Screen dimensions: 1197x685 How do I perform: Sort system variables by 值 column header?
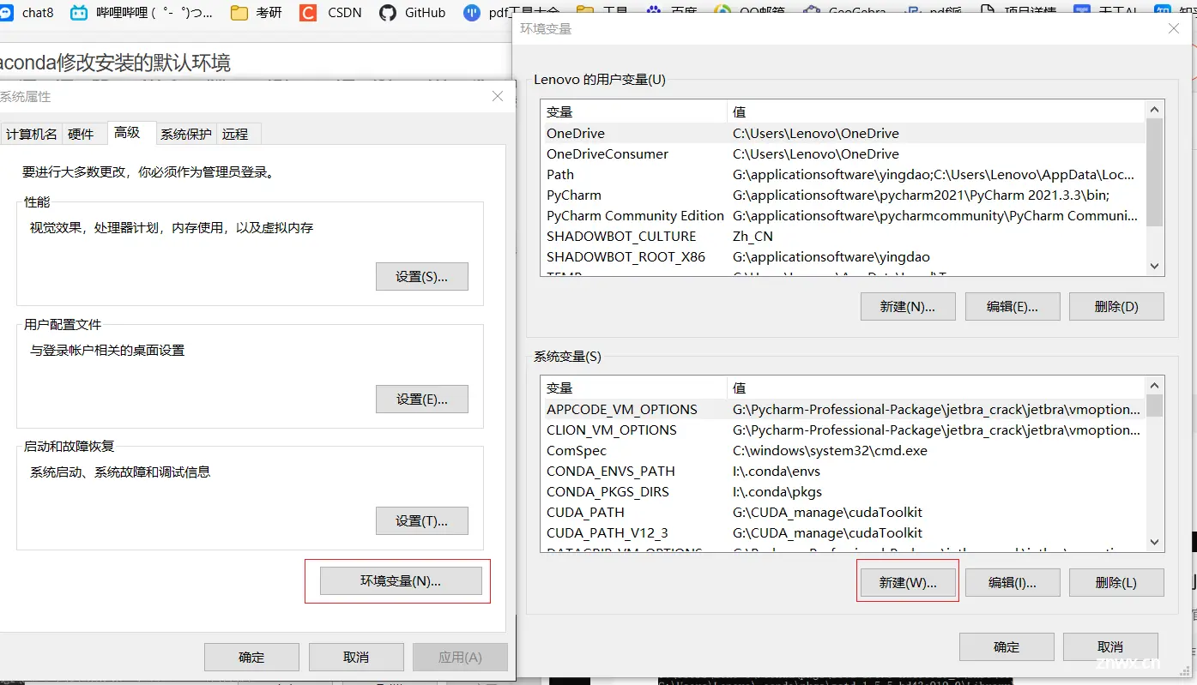[936, 388]
